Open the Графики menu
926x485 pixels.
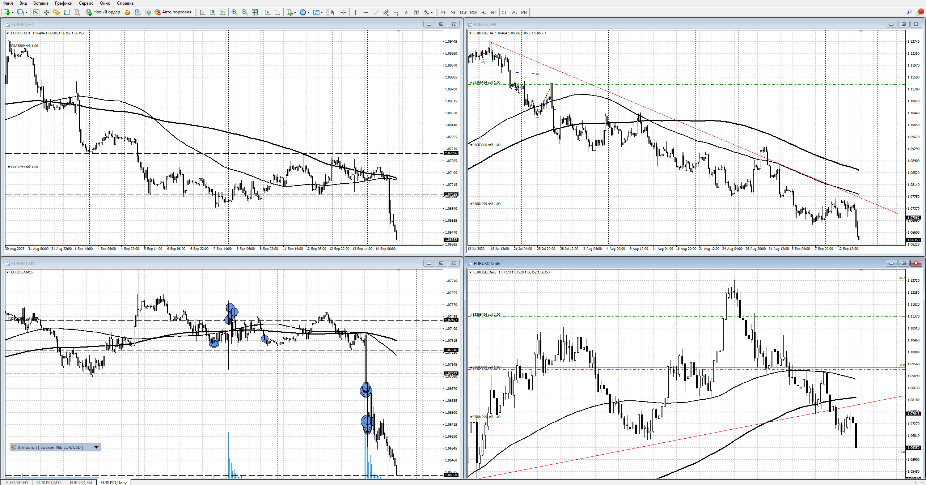pyautogui.click(x=63, y=3)
